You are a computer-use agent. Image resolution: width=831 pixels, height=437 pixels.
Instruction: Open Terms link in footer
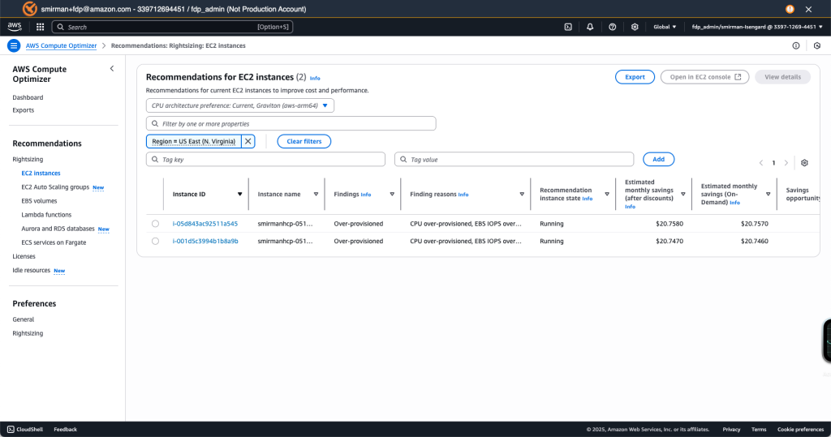(759, 429)
